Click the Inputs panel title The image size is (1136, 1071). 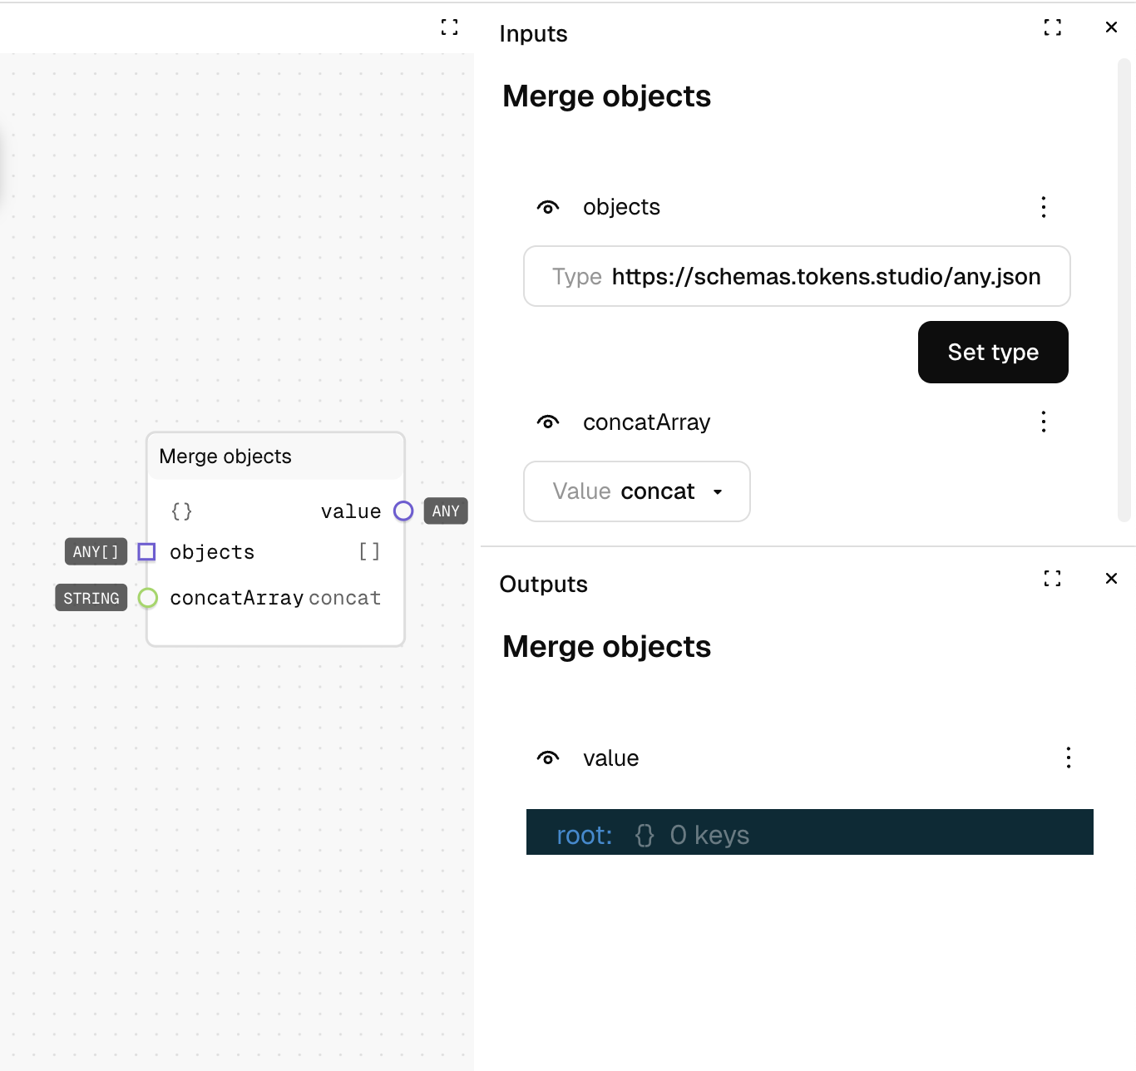pyautogui.click(x=533, y=34)
